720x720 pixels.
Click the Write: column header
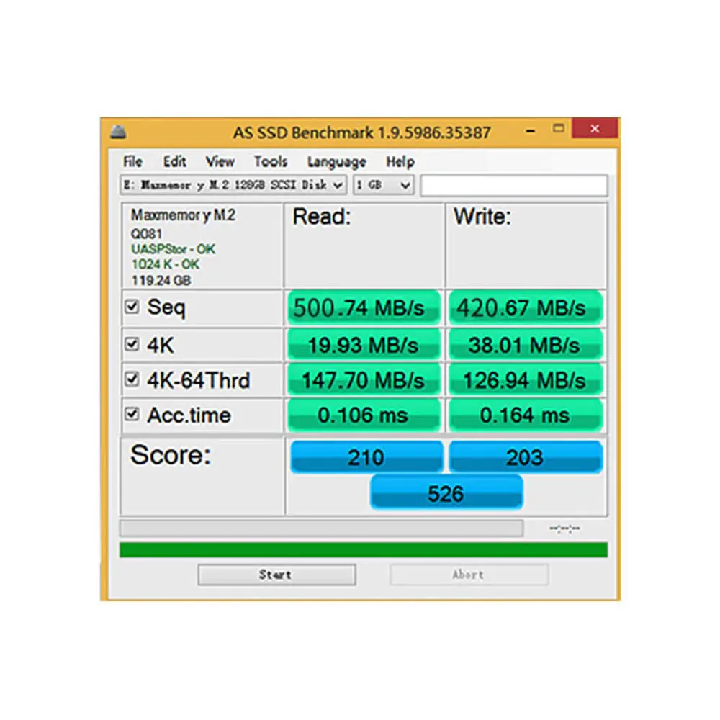click(482, 217)
